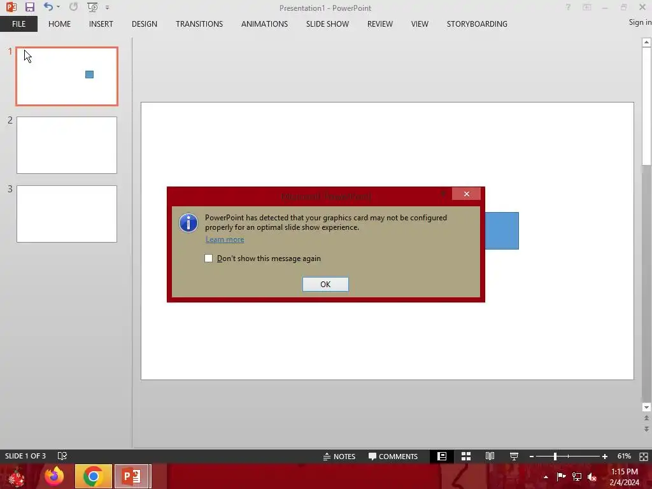652x489 pixels.
Task: Start slide show from beginning icon
Action: (92, 7)
